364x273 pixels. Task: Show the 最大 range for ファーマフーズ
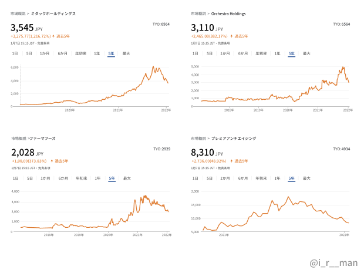(126, 178)
